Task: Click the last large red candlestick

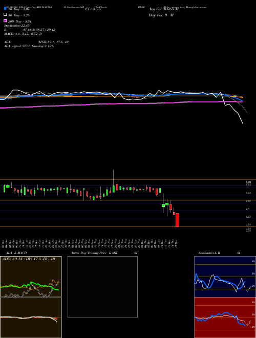Action: 178,220
